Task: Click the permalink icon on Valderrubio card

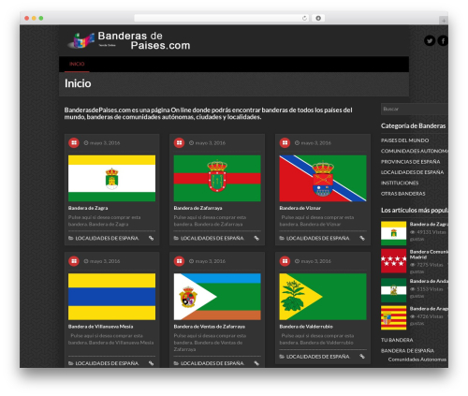Action: coord(362,357)
